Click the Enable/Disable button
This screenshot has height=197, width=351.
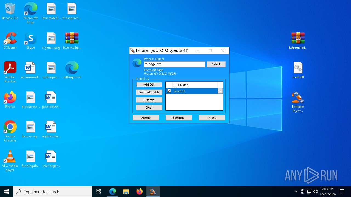tap(149, 92)
